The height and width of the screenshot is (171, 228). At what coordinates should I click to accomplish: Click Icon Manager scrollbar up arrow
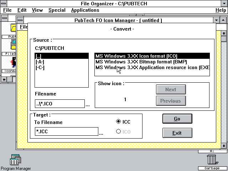(x=224, y=33)
